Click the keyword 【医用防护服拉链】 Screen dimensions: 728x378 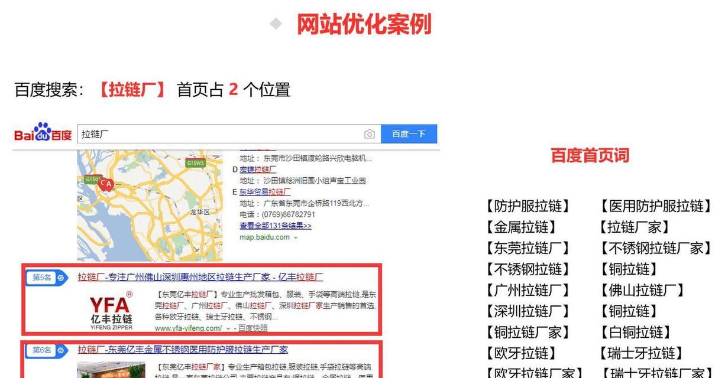click(x=657, y=206)
